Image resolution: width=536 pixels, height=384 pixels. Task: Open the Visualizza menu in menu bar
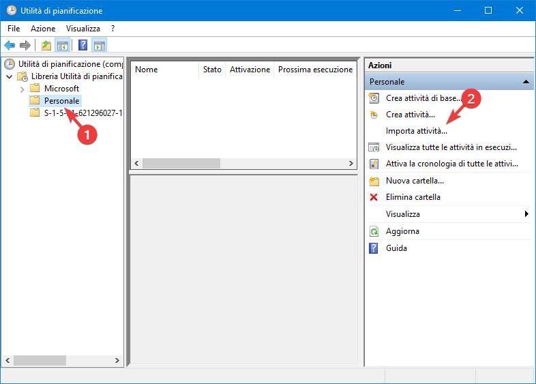(83, 29)
